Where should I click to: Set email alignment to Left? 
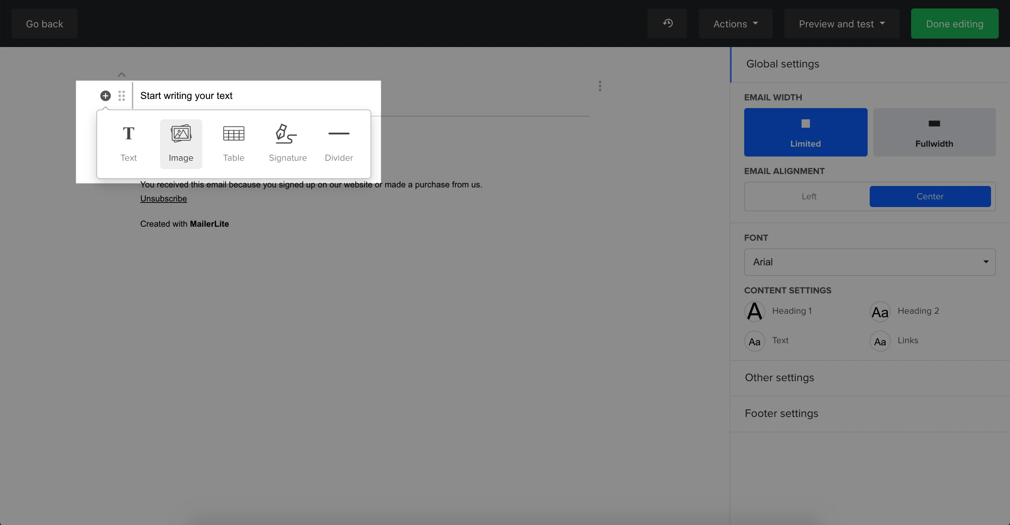(x=808, y=196)
